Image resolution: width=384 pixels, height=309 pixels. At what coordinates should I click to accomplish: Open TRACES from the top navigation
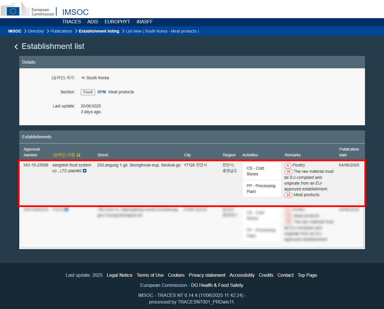(71, 22)
